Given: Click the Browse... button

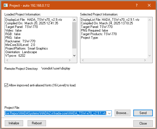Looking at the screenshot, I should (122, 113).
